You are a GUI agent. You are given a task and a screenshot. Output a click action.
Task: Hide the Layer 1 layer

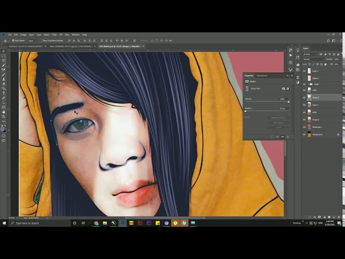coord(304,105)
